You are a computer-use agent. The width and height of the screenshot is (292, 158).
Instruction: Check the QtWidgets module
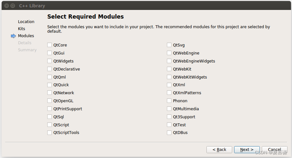pos(50,61)
